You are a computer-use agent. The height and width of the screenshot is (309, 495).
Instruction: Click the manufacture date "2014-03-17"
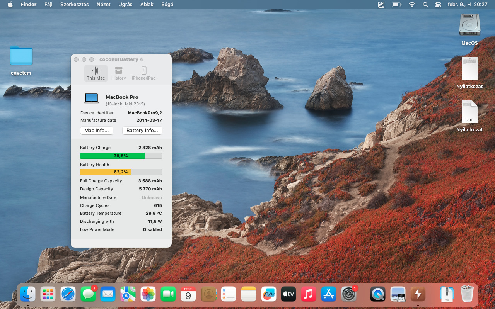pos(149,120)
